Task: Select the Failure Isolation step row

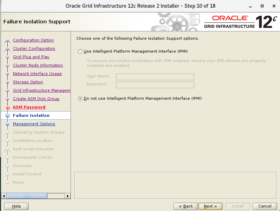Action: click(36, 115)
